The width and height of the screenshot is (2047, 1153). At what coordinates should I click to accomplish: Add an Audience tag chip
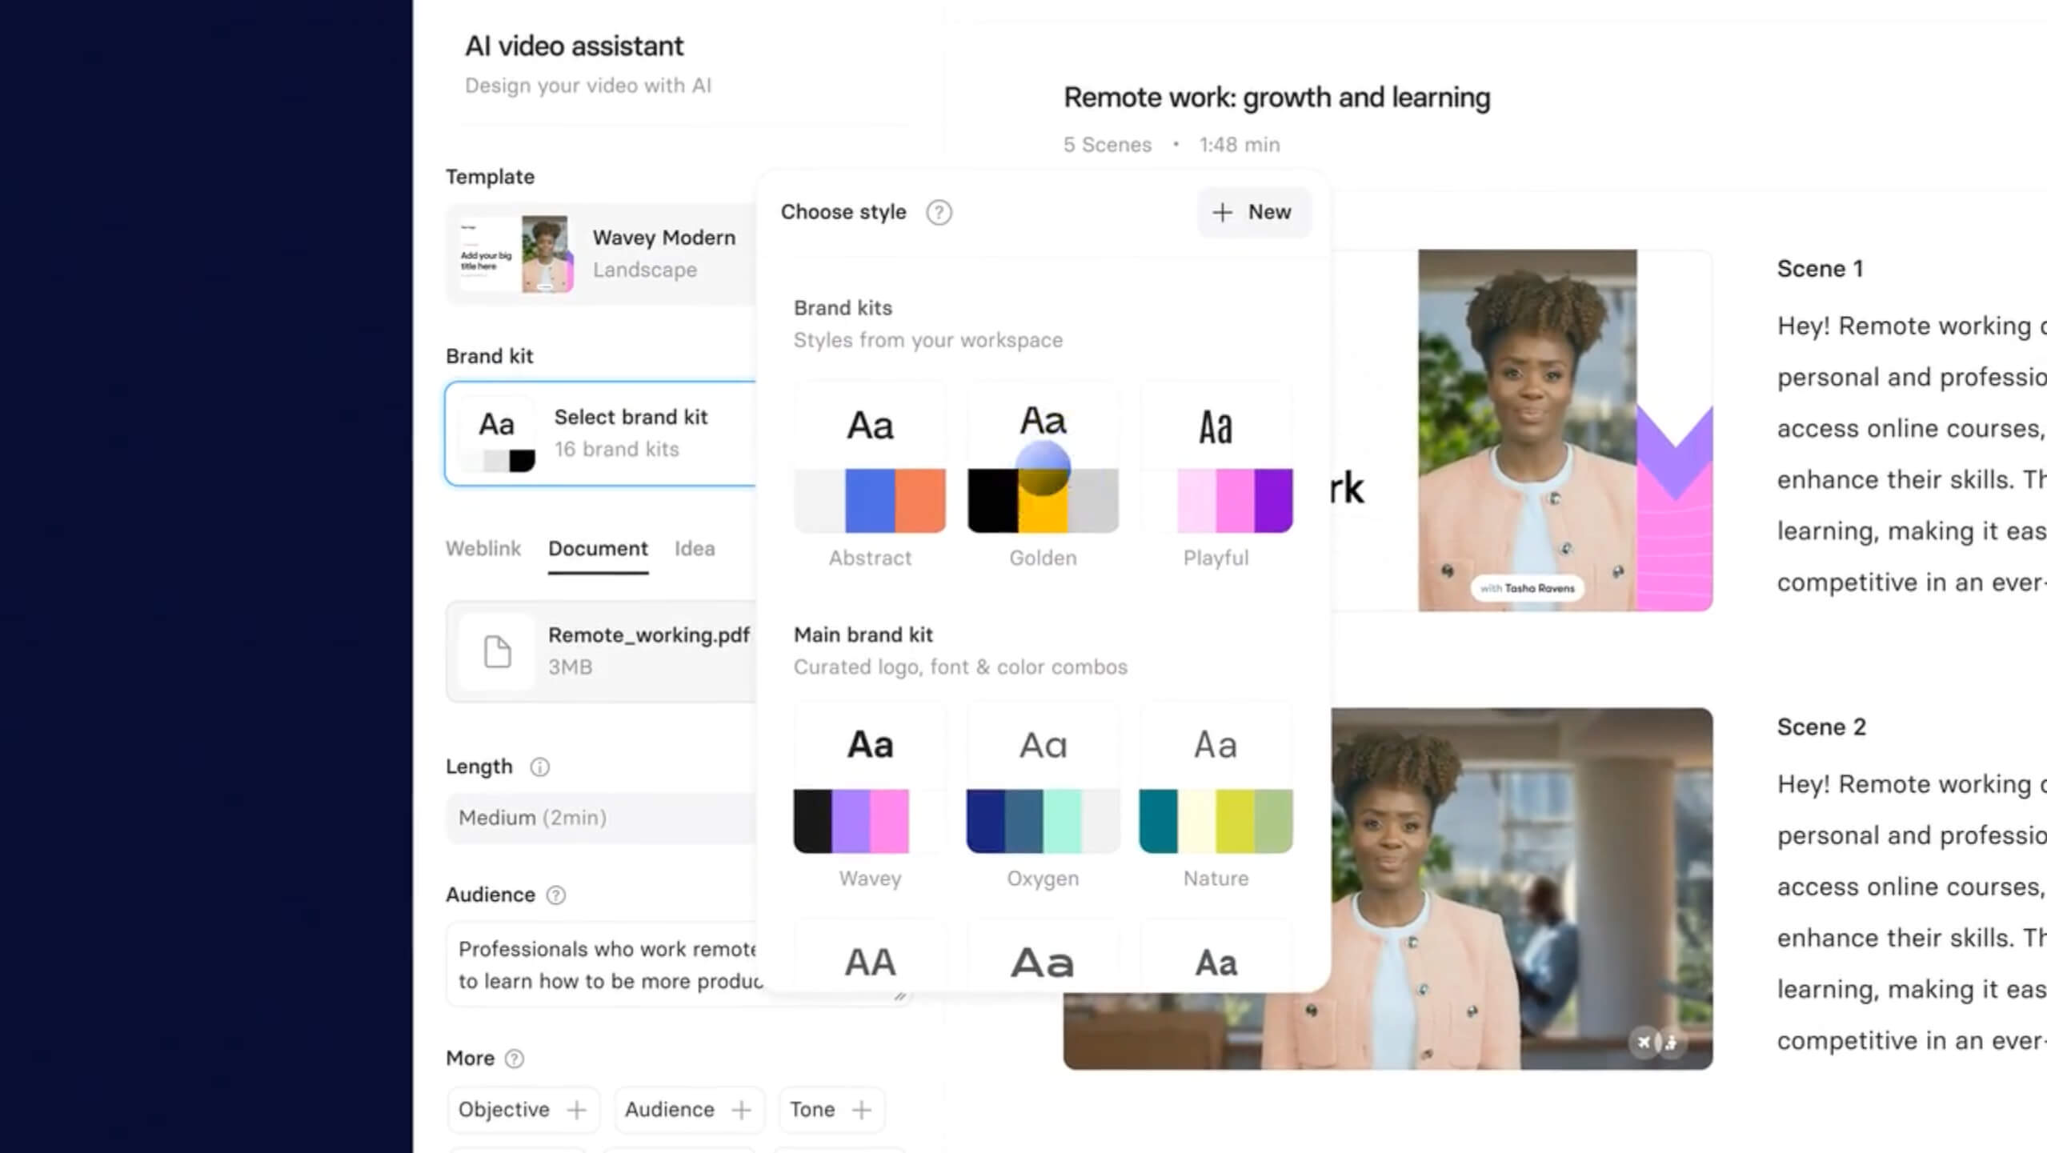click(688, 1111)
